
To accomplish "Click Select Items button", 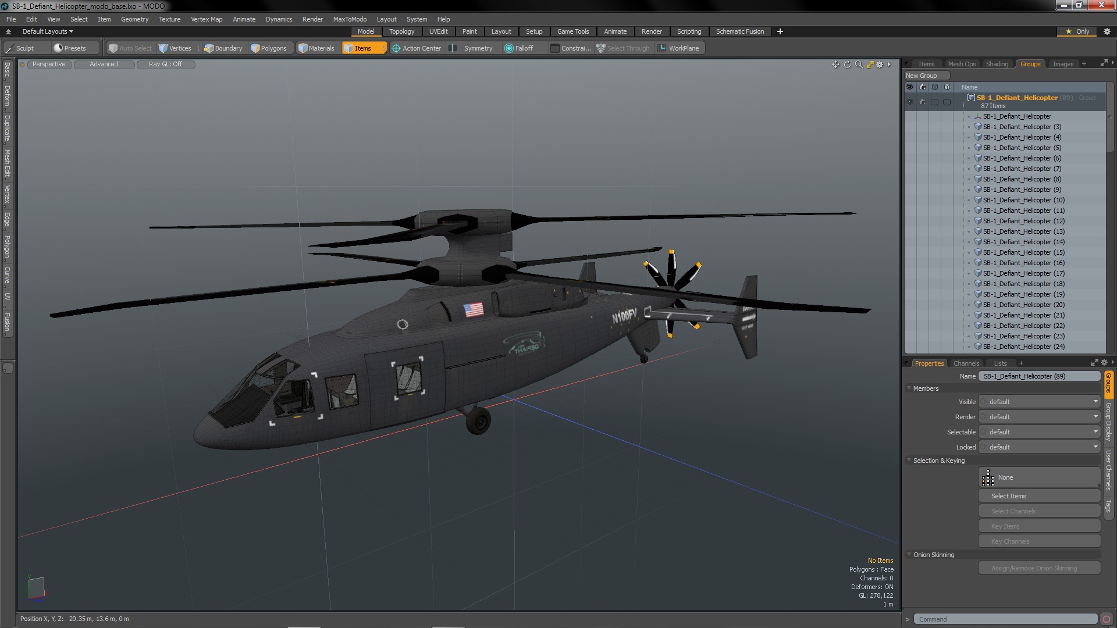I will pos(1039,496).
